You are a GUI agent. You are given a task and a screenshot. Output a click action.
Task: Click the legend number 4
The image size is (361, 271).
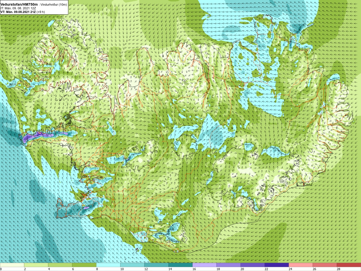pyautogui.click(x=49, y=269)
